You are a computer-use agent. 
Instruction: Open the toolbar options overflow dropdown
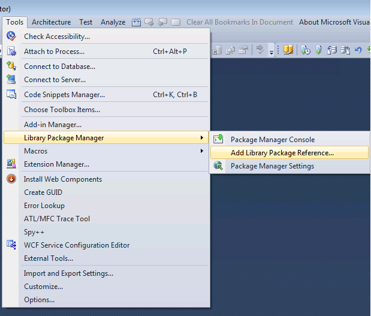[x=272, y=52]
